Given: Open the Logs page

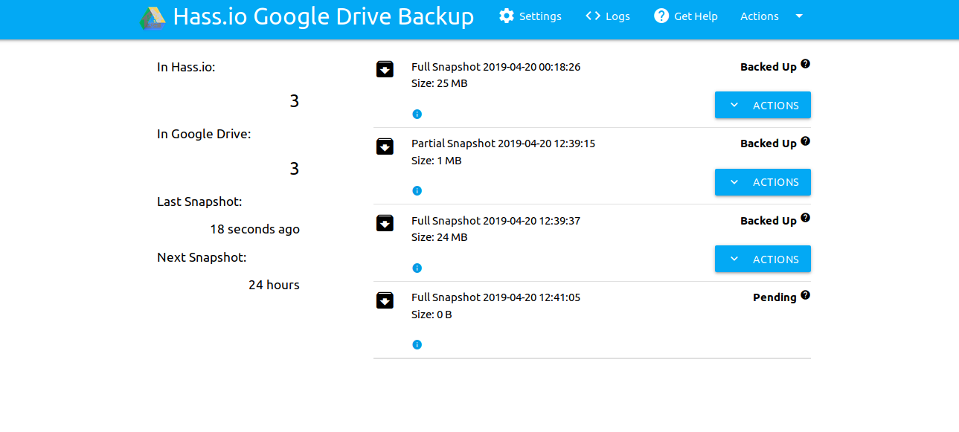Looking at the screenshot, I should [x=608, y=16].
